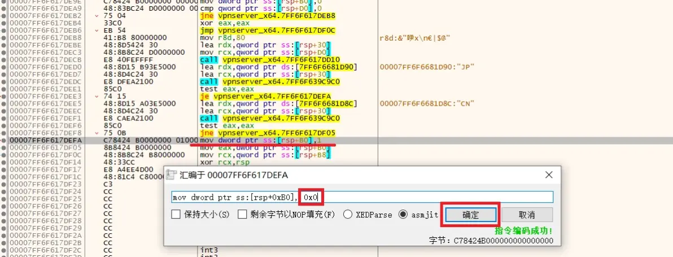
Task: Toggle breakpoint dot at address 00007FF6F617DF1C
Action: coord(4,177)
